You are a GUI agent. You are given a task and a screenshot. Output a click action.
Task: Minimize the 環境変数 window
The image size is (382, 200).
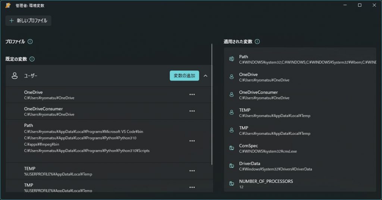tap(345, 5)
